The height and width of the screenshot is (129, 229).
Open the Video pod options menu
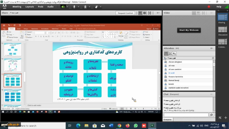(212, 13)
